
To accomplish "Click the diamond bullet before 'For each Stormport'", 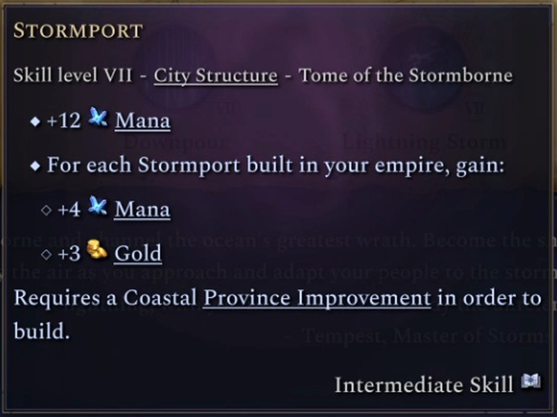I will tap(34, 167).
